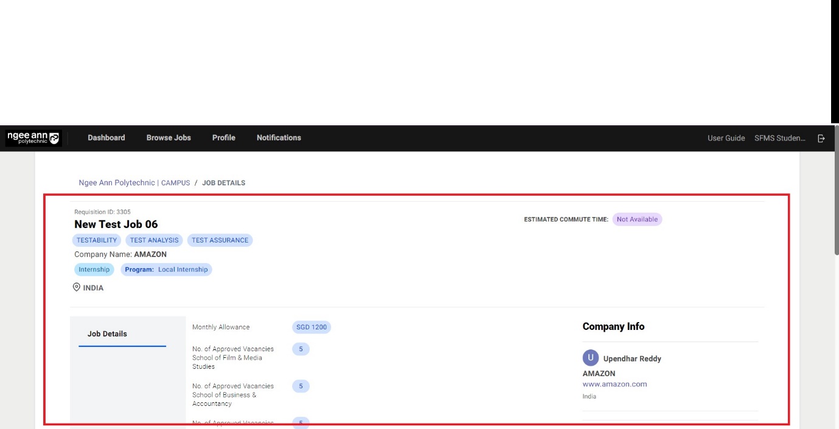Expand the SFMS Student account menu
Screen dimensions: 839x429
click(x=779, y=139)
